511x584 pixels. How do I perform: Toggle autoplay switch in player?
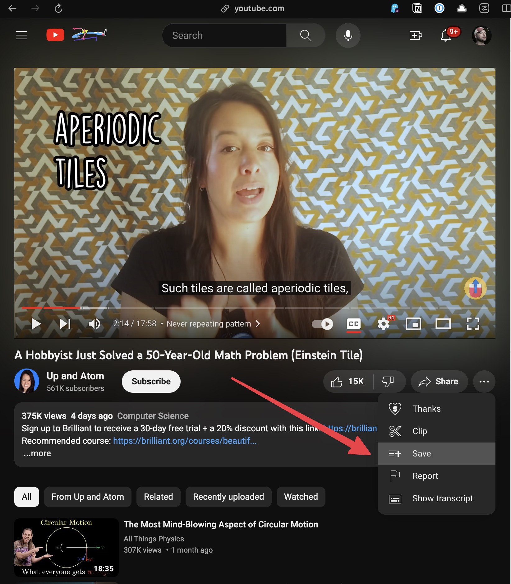coord(322,324)
